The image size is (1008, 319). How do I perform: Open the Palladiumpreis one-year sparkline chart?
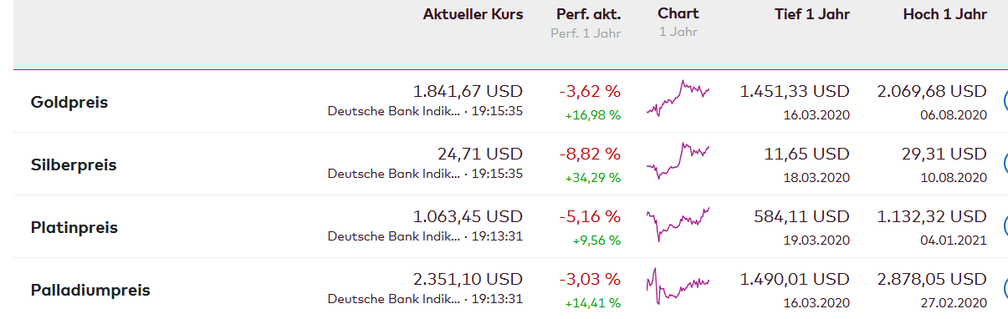678,286
